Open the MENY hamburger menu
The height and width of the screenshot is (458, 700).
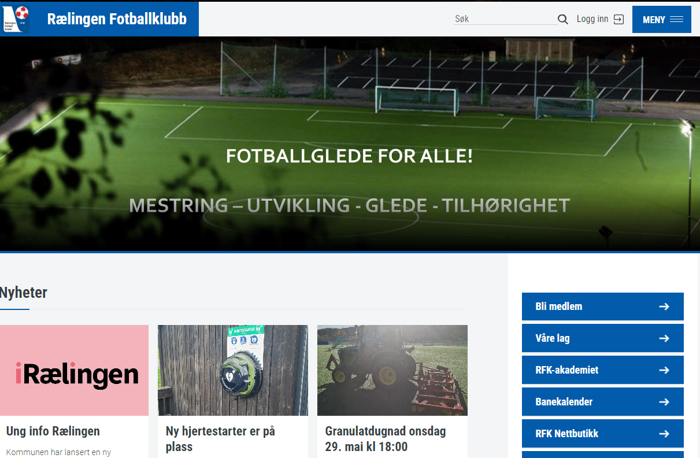pyautogui.click(x=662, y=20)
